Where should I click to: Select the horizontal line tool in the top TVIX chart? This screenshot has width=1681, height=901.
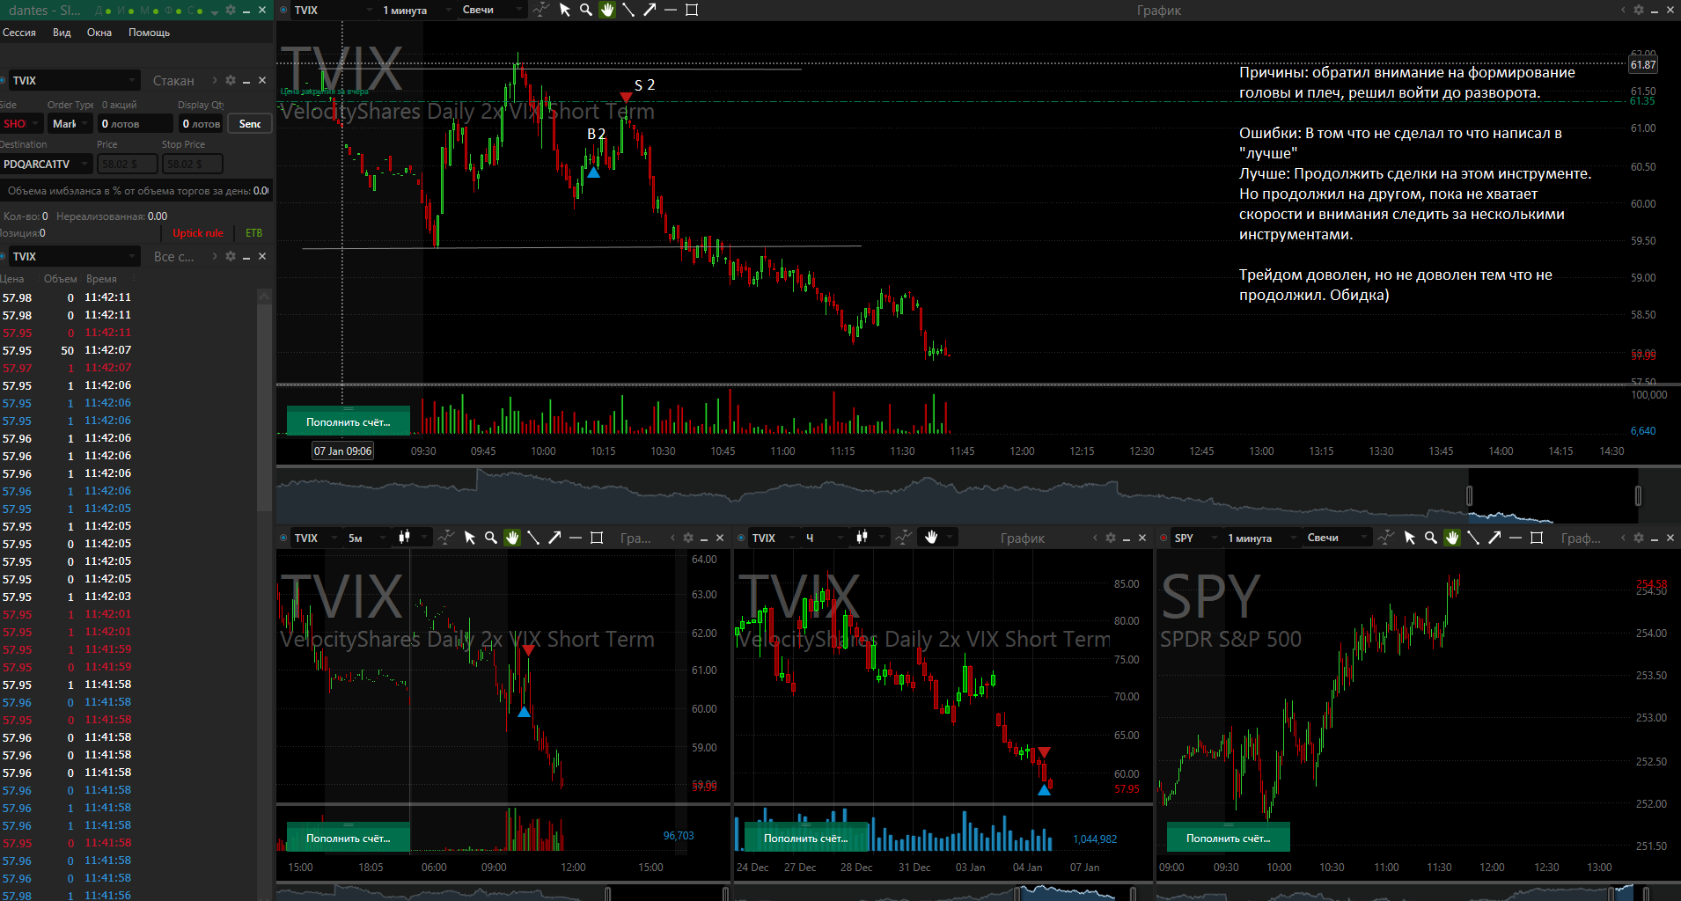click(x=671, y=10)
